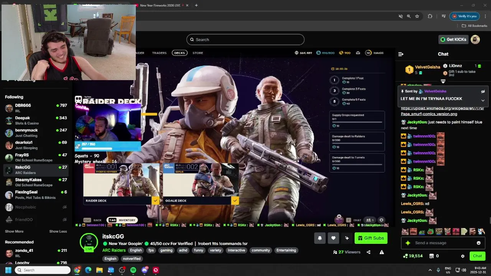Open FrayRS channel in Following list
This screenshot has height=276, width=491.
(x=36, y=158)
